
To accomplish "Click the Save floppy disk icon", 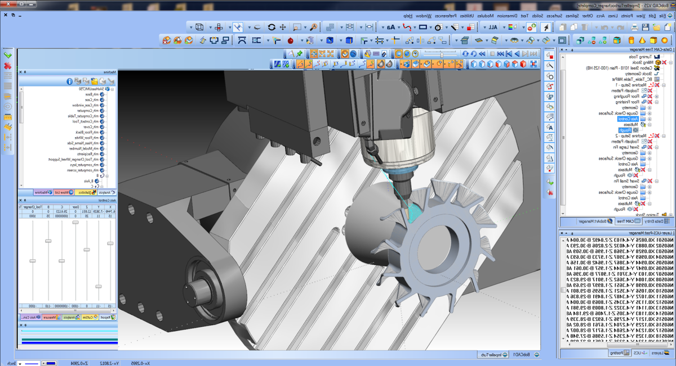I will pyautogui.click(x=646, y=28).
